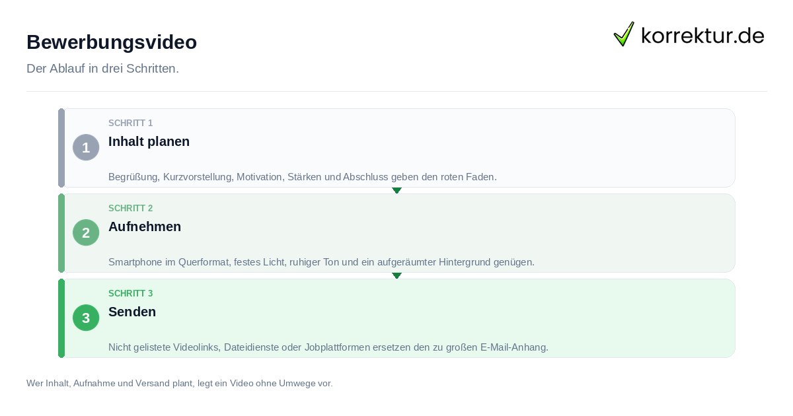Click the description text about Smartphone im Querformat
The image size is (793, 416).
(x=321, y=262)
